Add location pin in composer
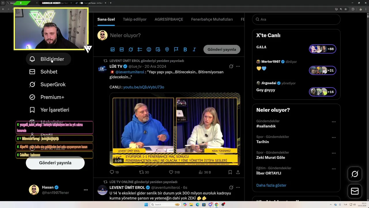Viewport: 369px width, 208px height. [x=167, y=49]
